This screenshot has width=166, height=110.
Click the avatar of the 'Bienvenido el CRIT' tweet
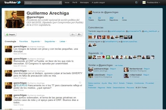coord(8,61)
